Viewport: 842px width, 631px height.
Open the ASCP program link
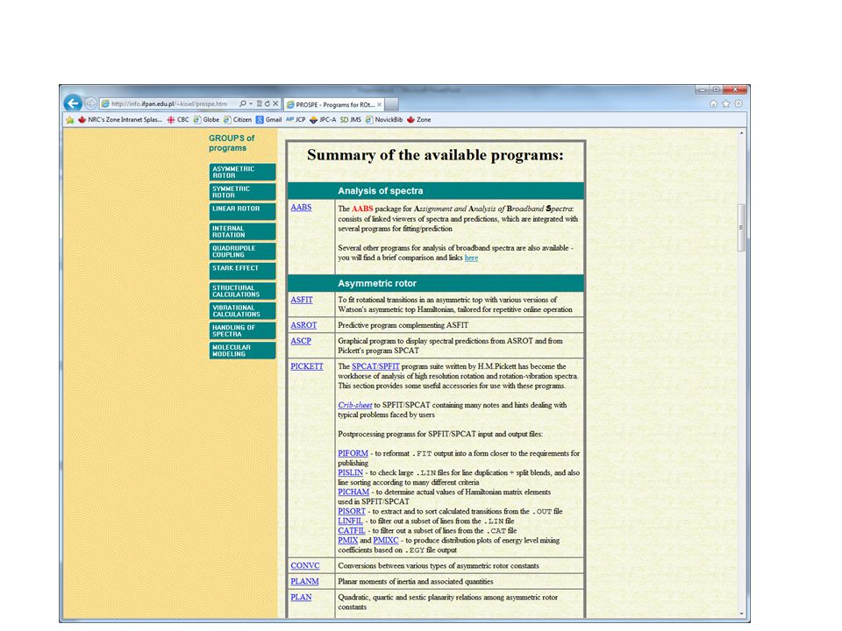pyautogui.click(x=301, y=341)
